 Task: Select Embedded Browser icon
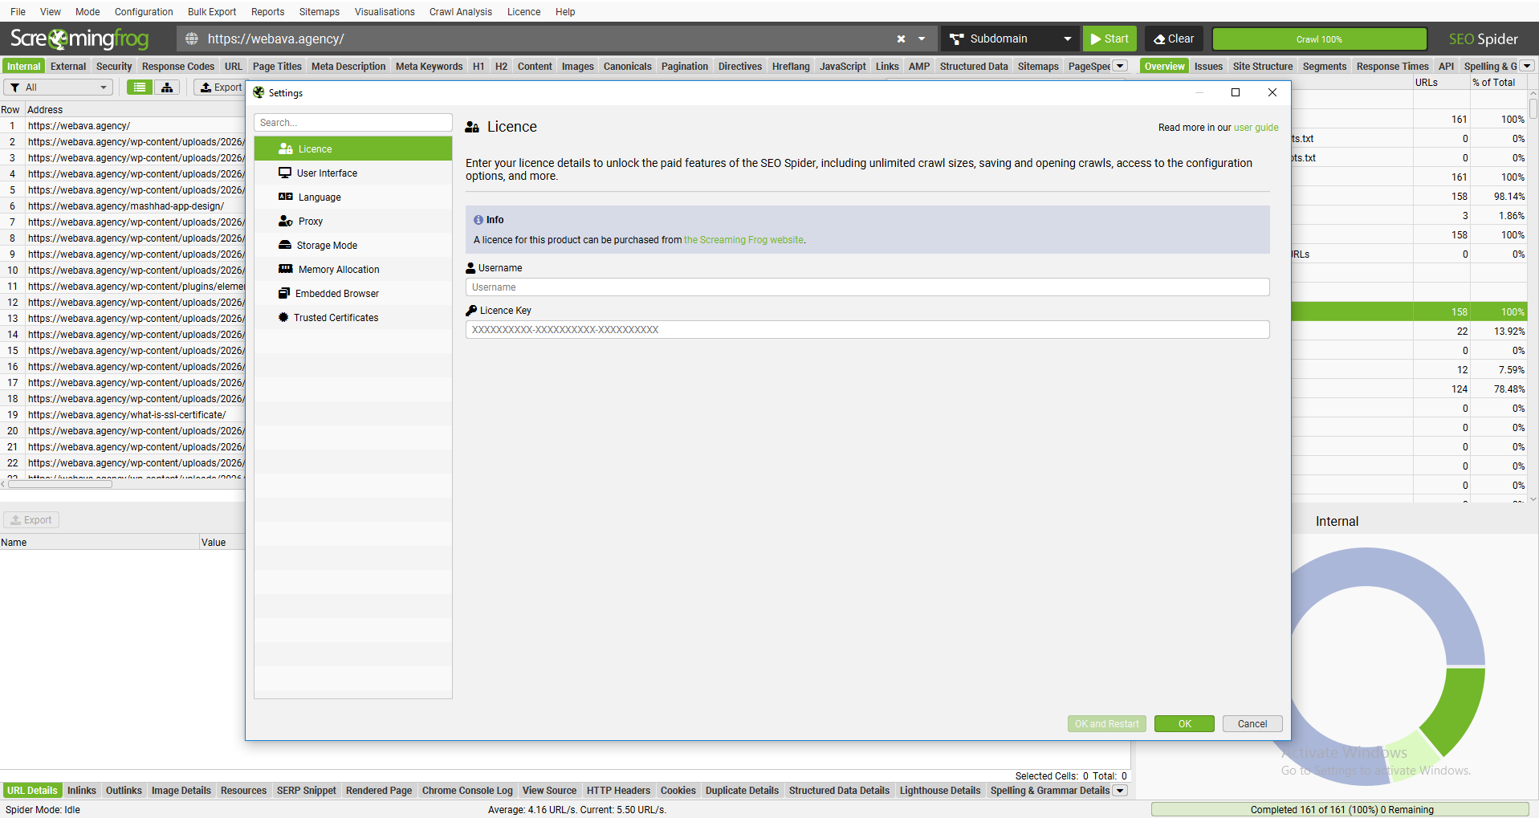[x=284, y=293]
